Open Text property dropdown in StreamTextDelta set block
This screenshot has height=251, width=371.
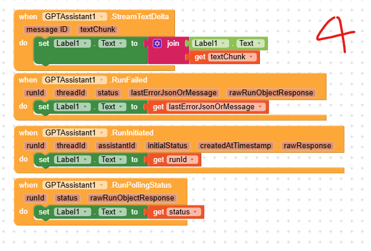tap(112, 44)
